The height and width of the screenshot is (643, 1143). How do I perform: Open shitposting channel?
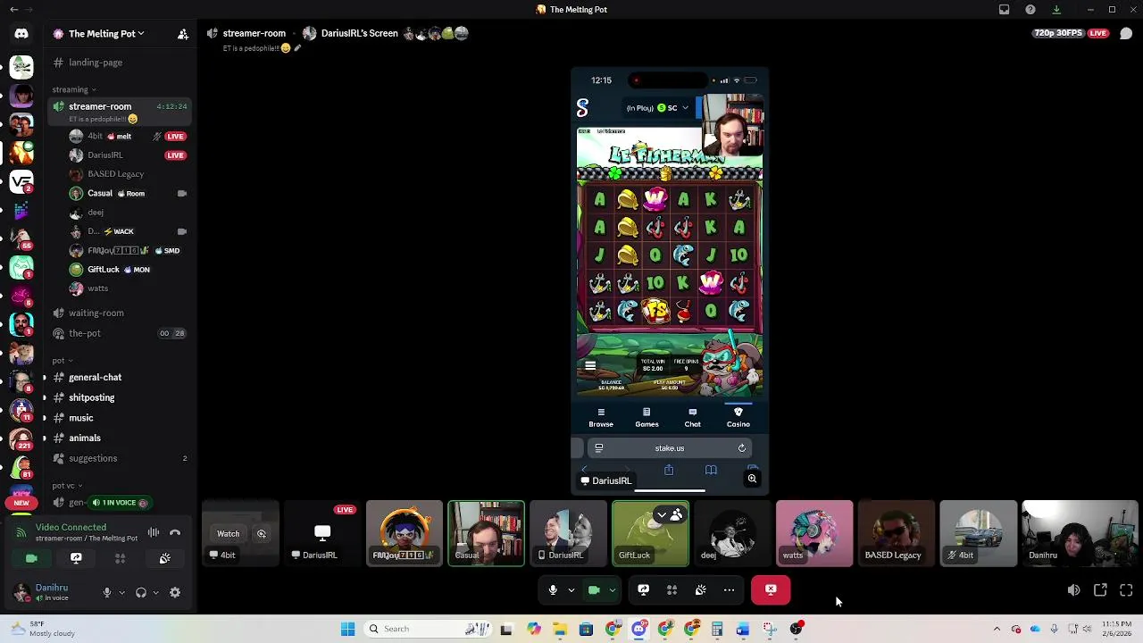pos(119,397)
